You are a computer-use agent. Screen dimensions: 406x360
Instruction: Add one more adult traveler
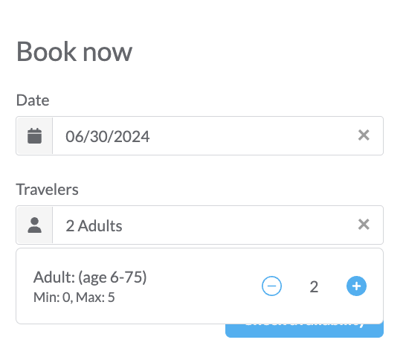point(356,286)
